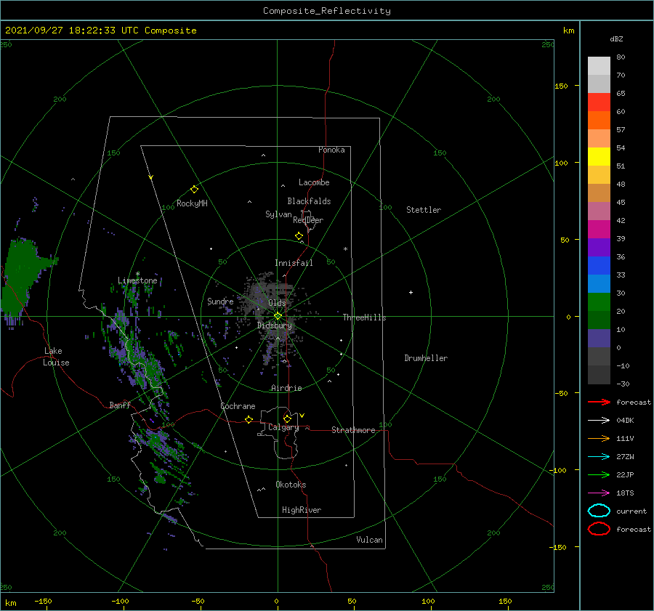Viewport: 654px width, 611px height.
Task: Click the Okotoks city label
Action: (x=291, y=485)
